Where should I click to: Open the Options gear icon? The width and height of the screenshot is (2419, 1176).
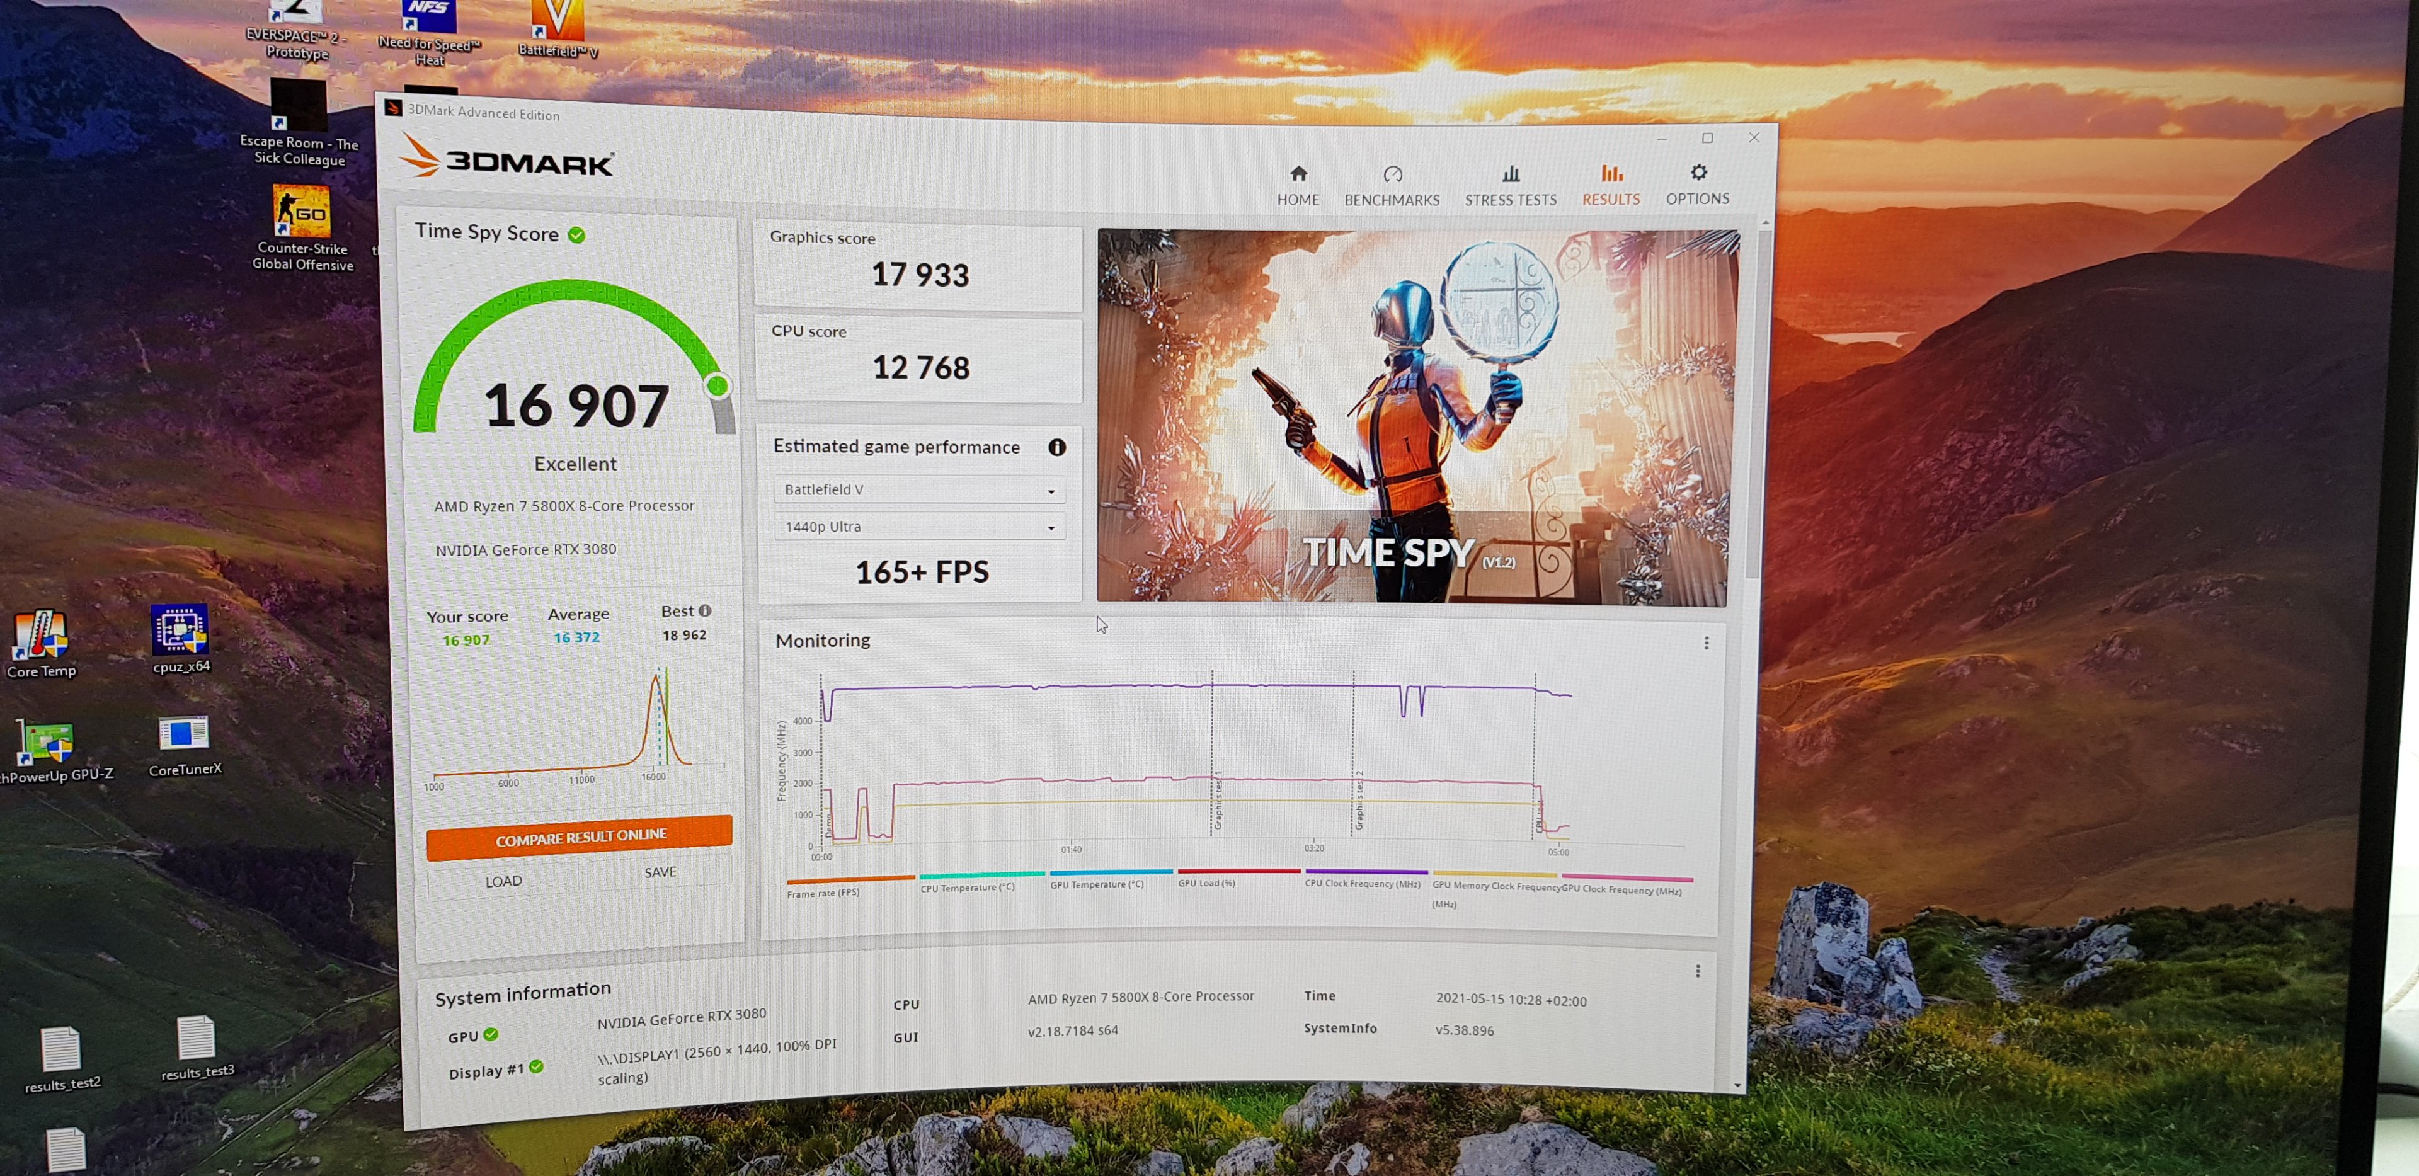1698,173
